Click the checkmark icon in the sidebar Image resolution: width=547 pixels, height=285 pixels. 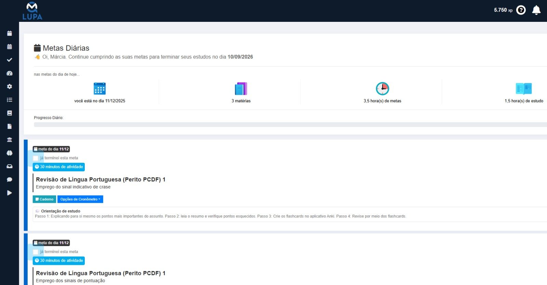point(10,60)
